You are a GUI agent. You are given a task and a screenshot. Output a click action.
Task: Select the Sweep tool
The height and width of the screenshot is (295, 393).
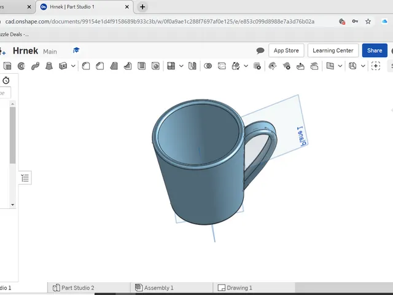click(x=35, y=66)
